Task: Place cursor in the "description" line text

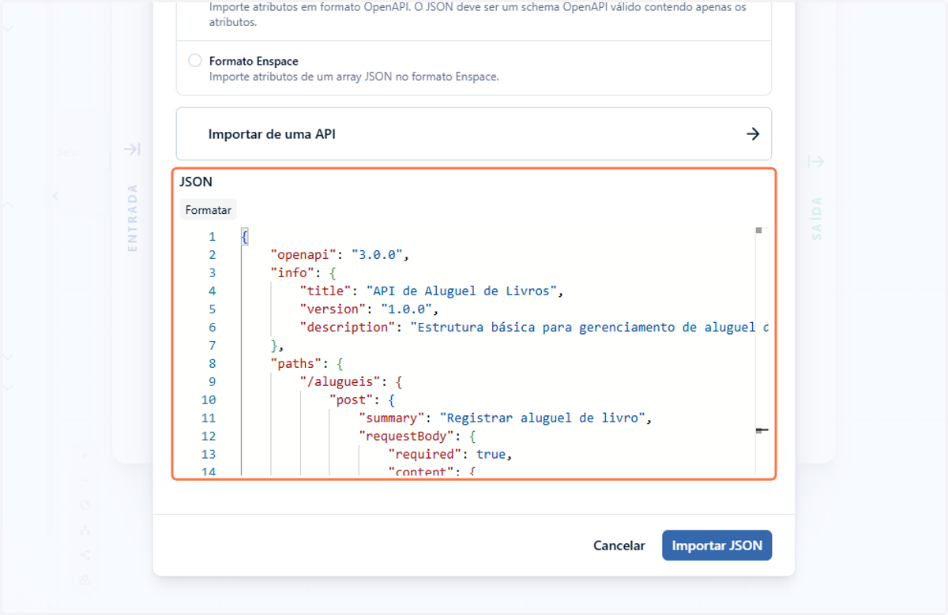Action: point(534,328)
